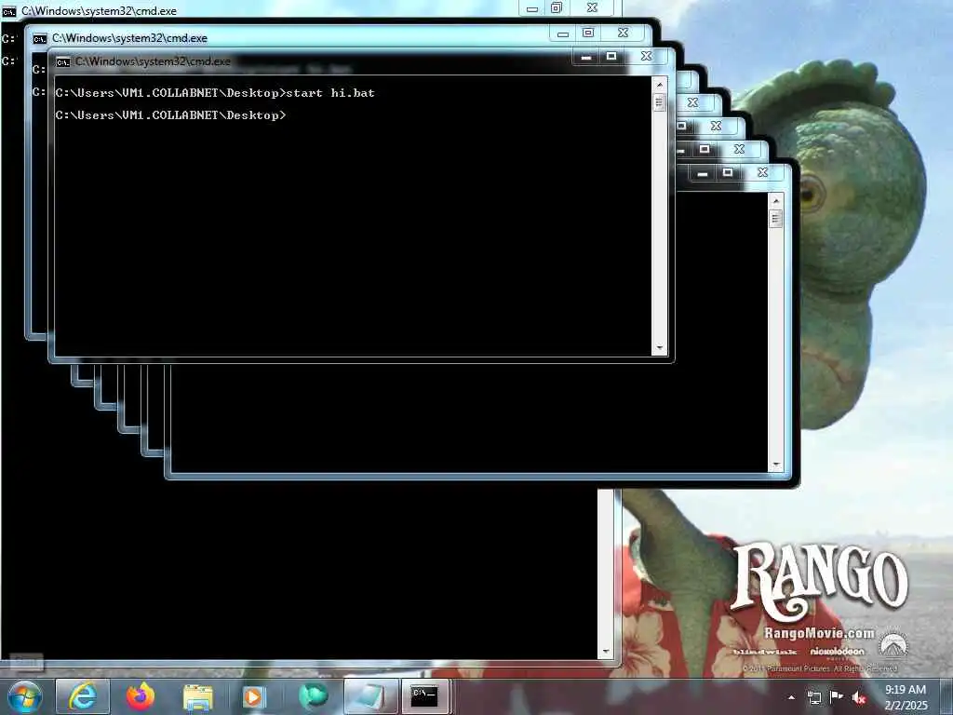The image size is (953, 715).
Task: Click the empty Desktop> prompt line
Action: [x=171, y=115]
